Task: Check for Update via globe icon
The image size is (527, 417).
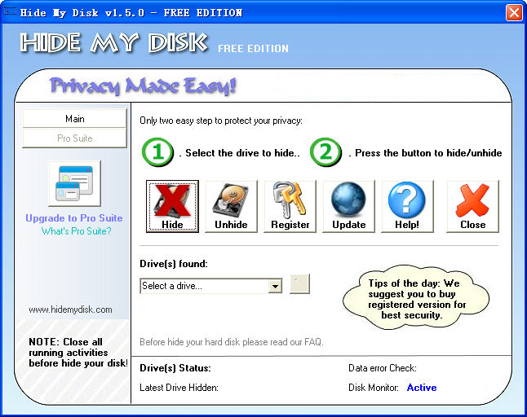Action: (x=348, y=206)
